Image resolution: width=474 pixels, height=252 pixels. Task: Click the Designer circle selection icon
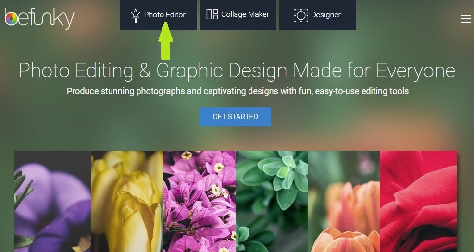301,15
